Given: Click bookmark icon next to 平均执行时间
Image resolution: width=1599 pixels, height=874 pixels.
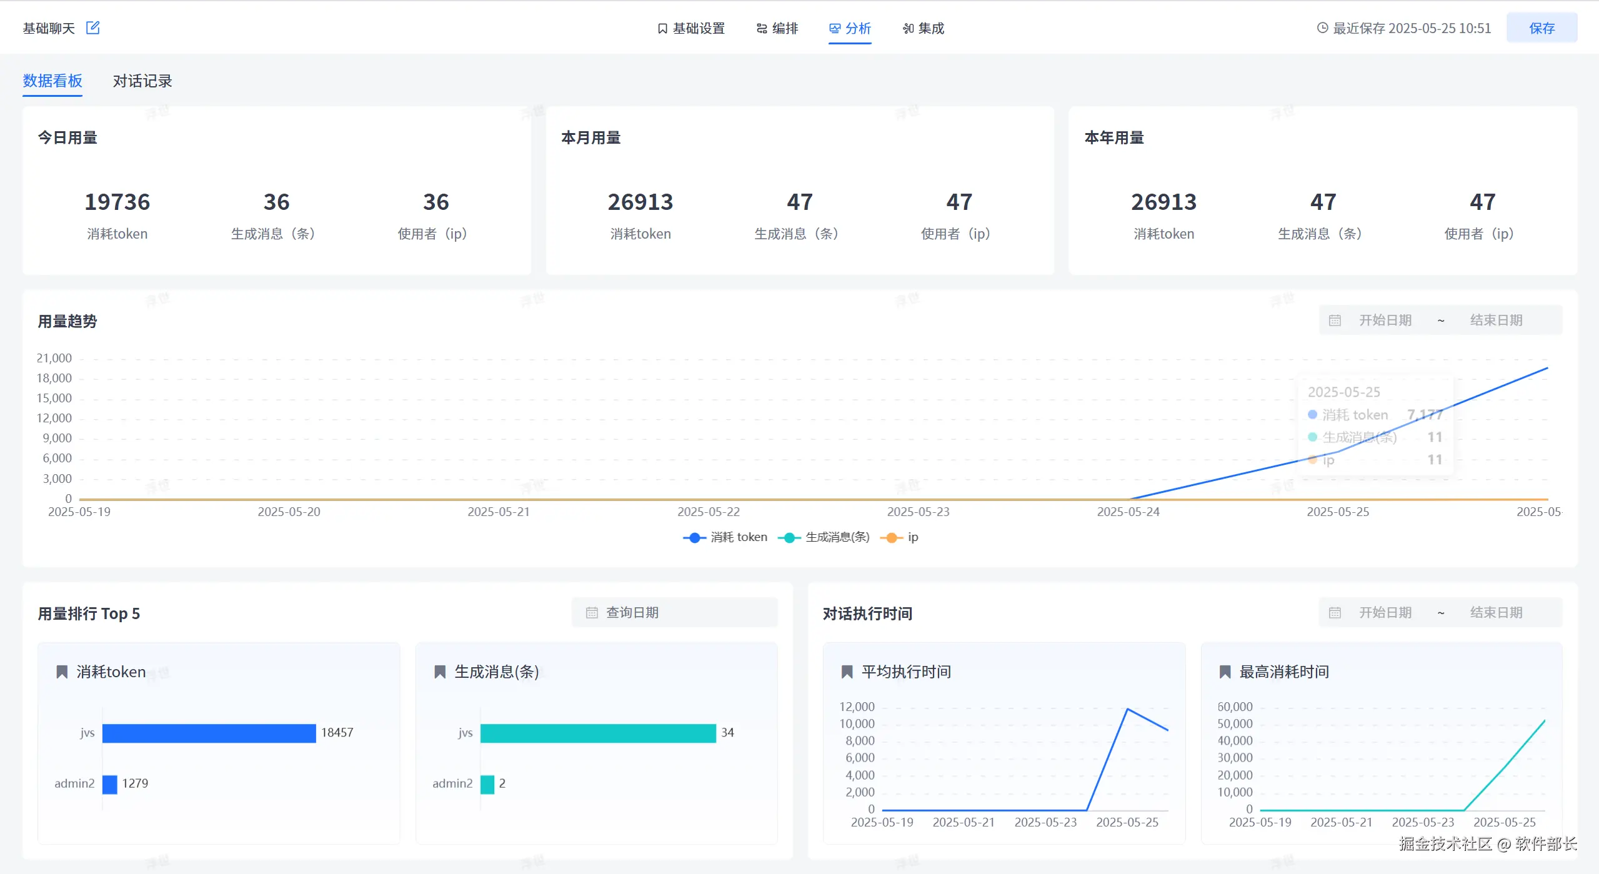Looking at the screenshot, I should (847, 672).
